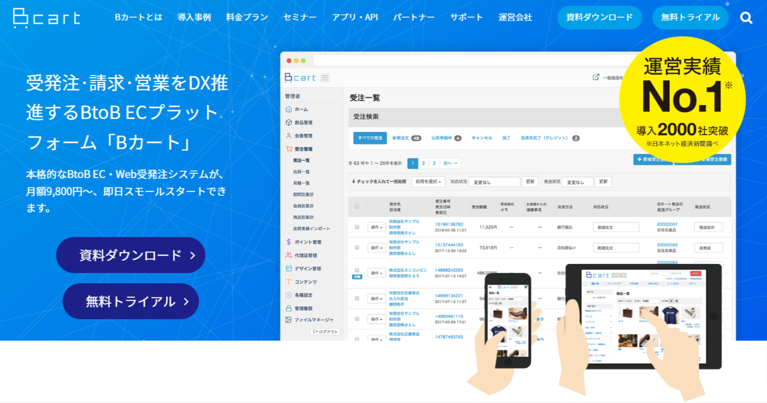Select the すべての受注 tab
This screenshot has width=767, height=403.
[x=370, y=138]
